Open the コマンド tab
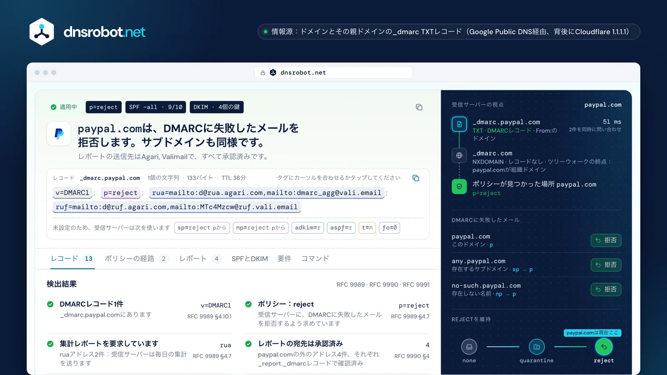The width and height of the screenshot is (667, 375). (315, 259)
